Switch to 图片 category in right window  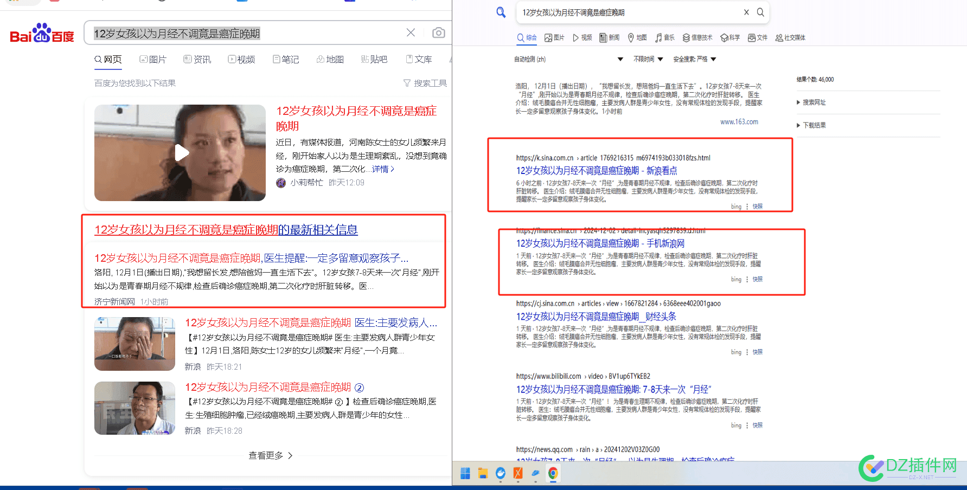tap(554, 37)
